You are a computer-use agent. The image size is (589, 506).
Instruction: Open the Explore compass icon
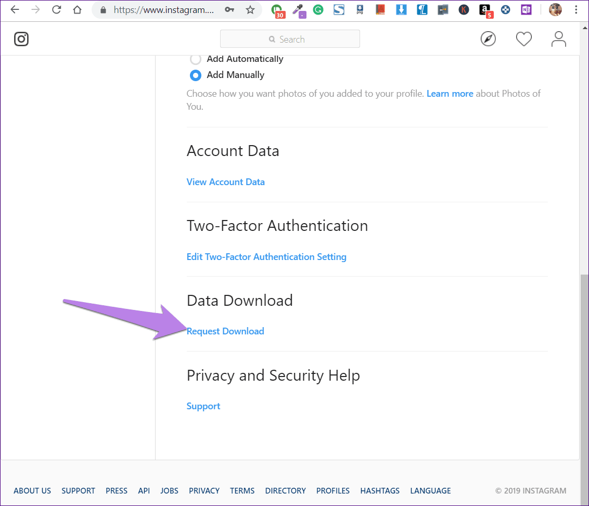[x=488, y=39]
